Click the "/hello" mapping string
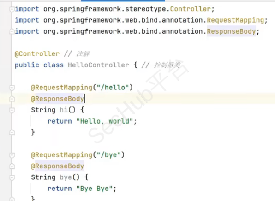Image resolution: width=275 pixels, height=201 pixels. point(113,88)
